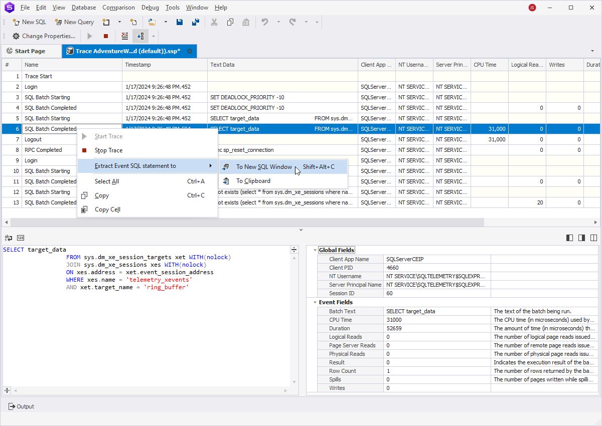The width and height of the screenshot is (602, 426).
Task: Click the Save icon in toolbar
Action: 180,22
